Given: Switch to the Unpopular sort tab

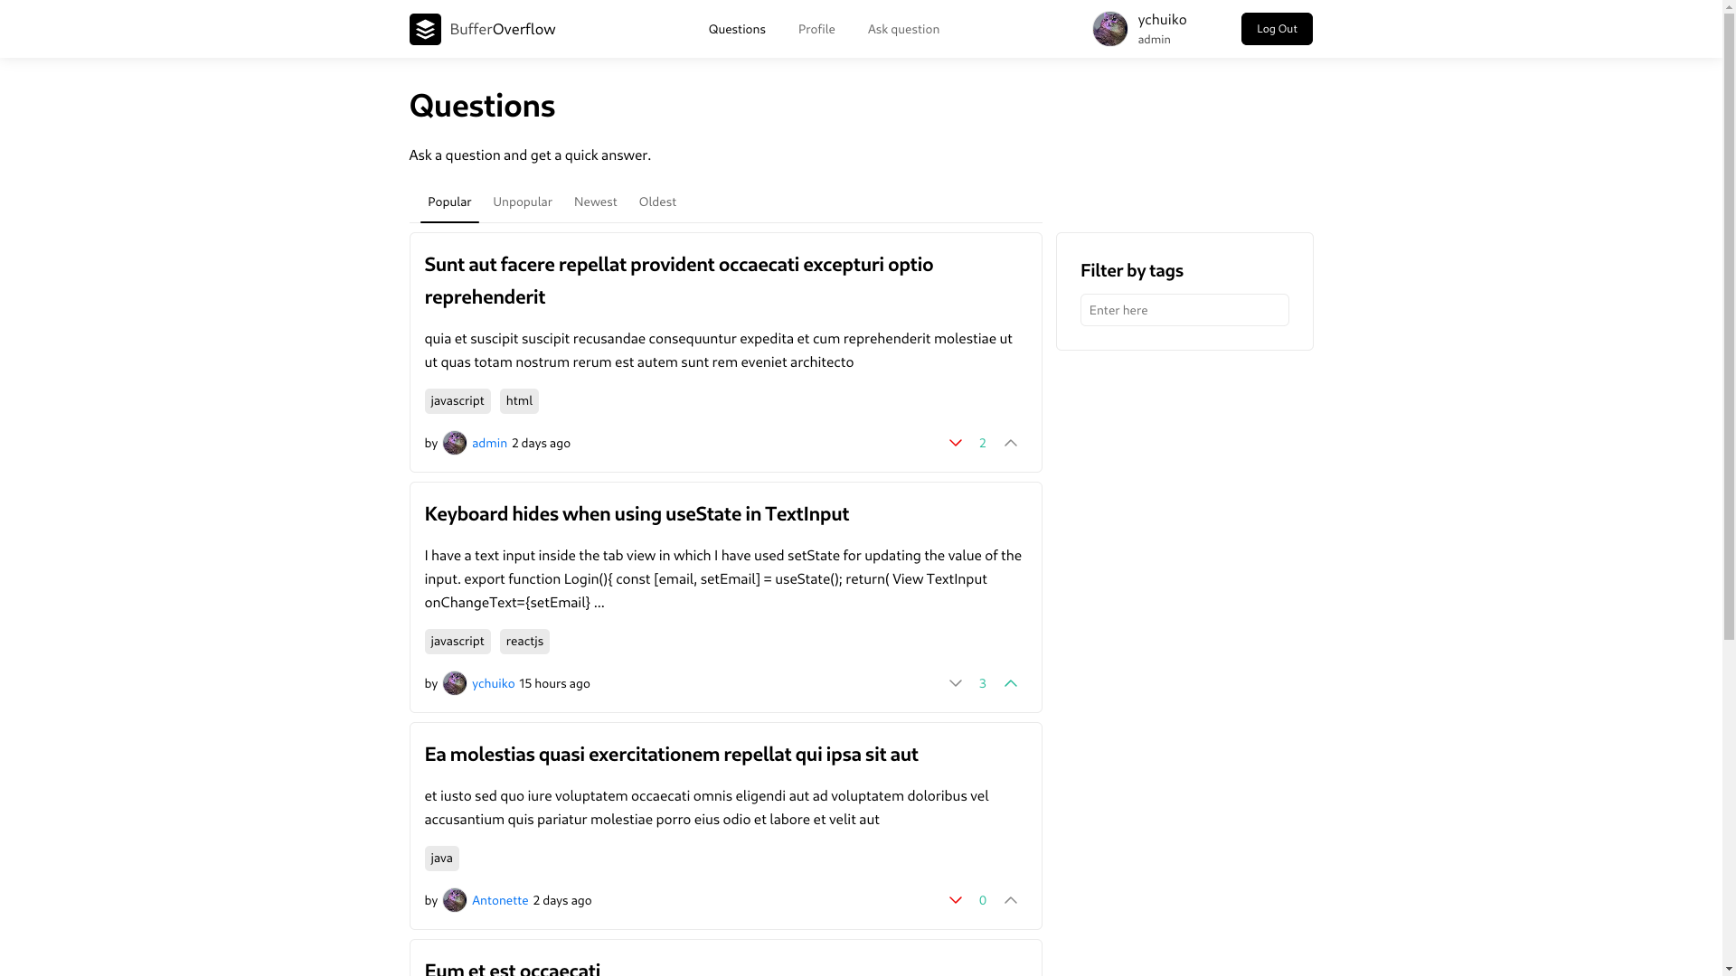Looking at the screenshot, I should click(523, 202).
